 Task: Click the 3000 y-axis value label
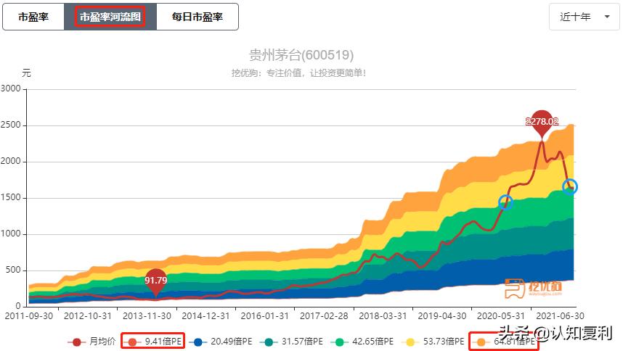coord(11,88)
